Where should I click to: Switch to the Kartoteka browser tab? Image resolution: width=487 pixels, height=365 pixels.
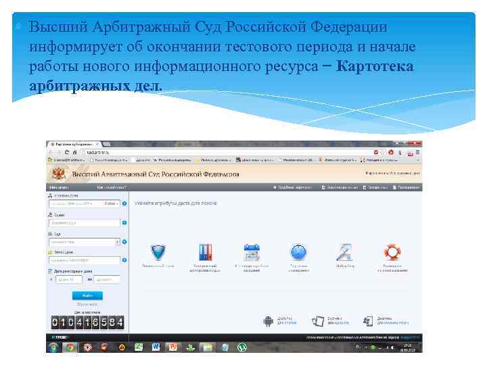point(75,145)
